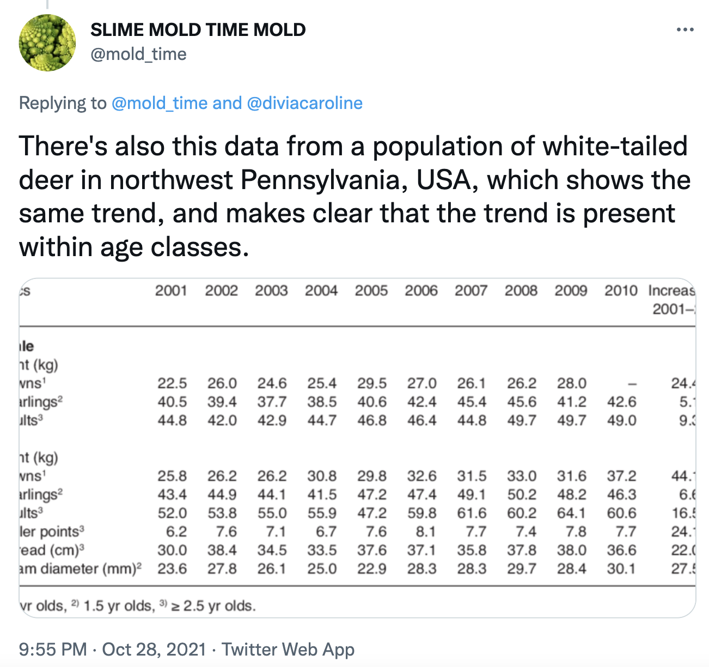
Task: Click the antler points row label in the table
Action: coord(52,531)
